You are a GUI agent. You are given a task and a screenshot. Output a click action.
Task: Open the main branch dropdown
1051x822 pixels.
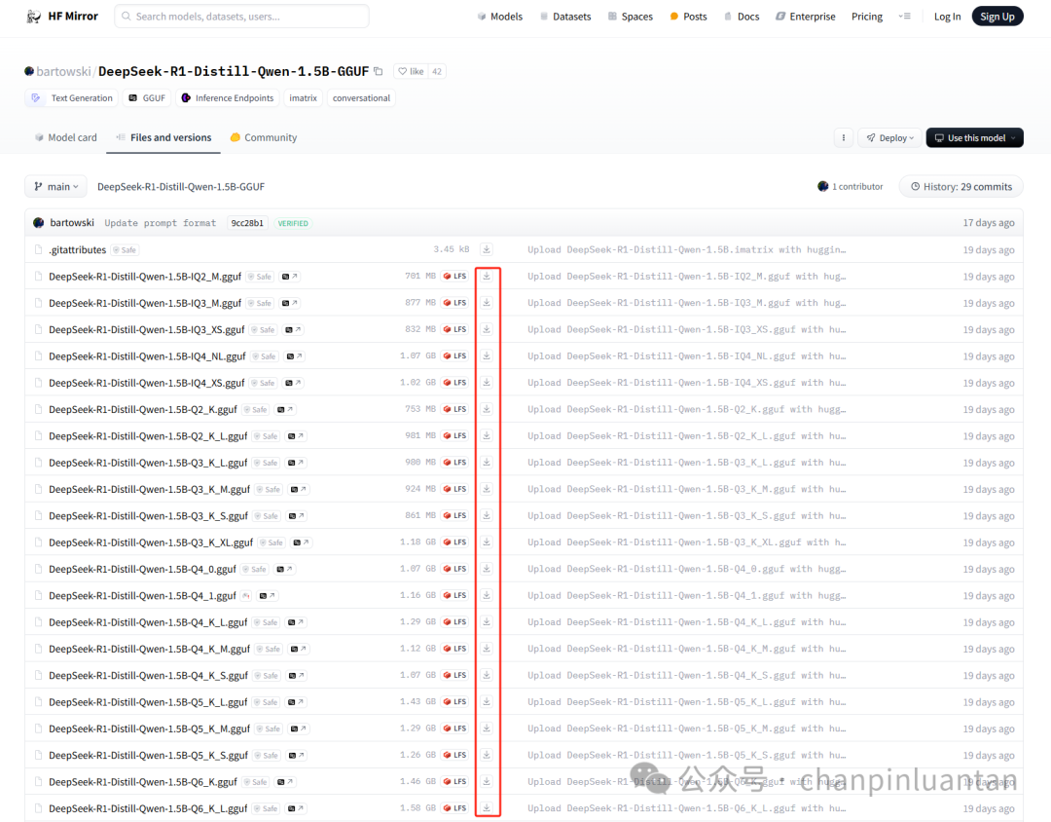click(56, 187)
